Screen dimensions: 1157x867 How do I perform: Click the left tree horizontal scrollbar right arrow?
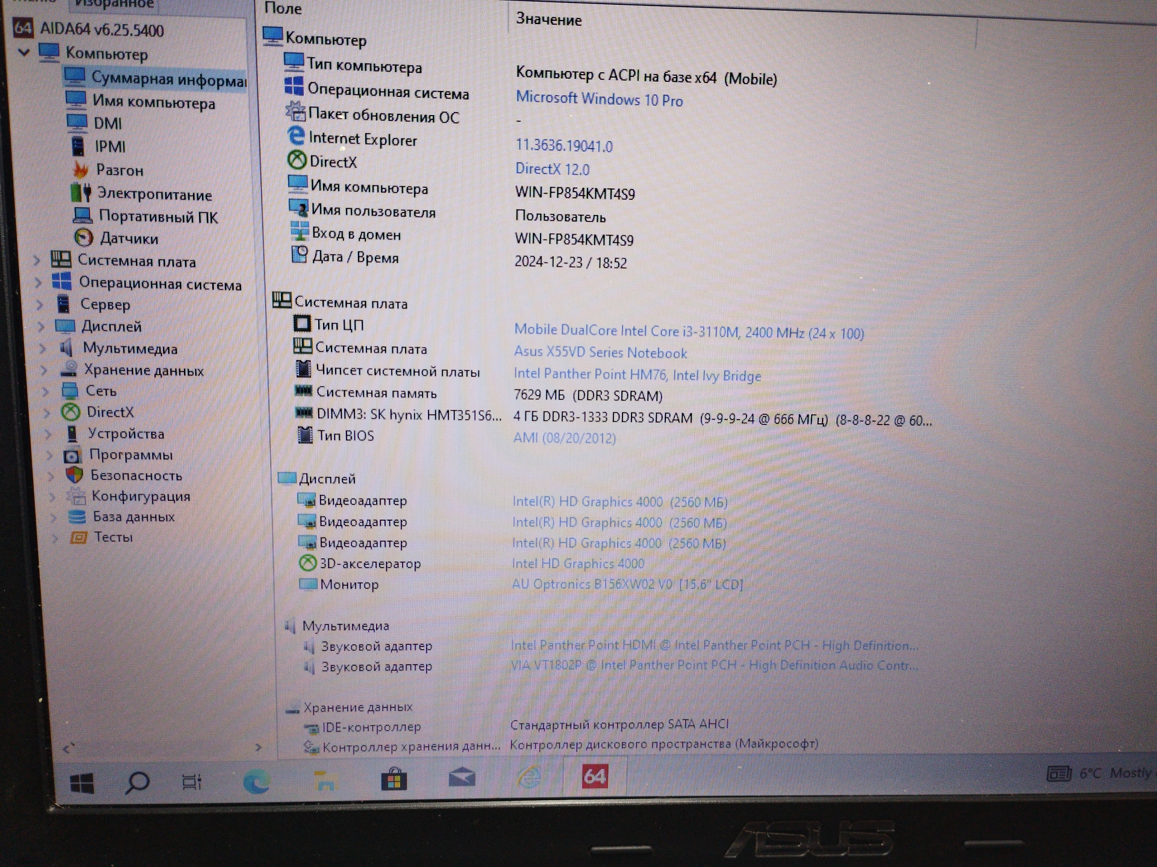tap(259, 748)
